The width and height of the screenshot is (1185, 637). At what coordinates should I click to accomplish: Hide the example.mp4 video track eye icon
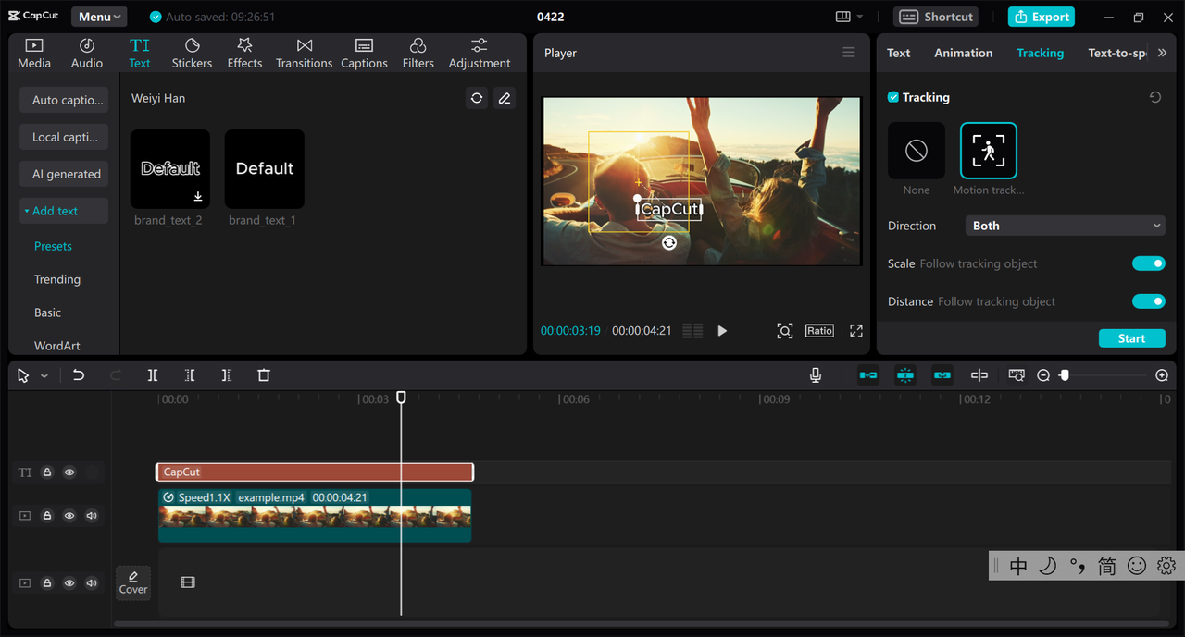[69, 516]
